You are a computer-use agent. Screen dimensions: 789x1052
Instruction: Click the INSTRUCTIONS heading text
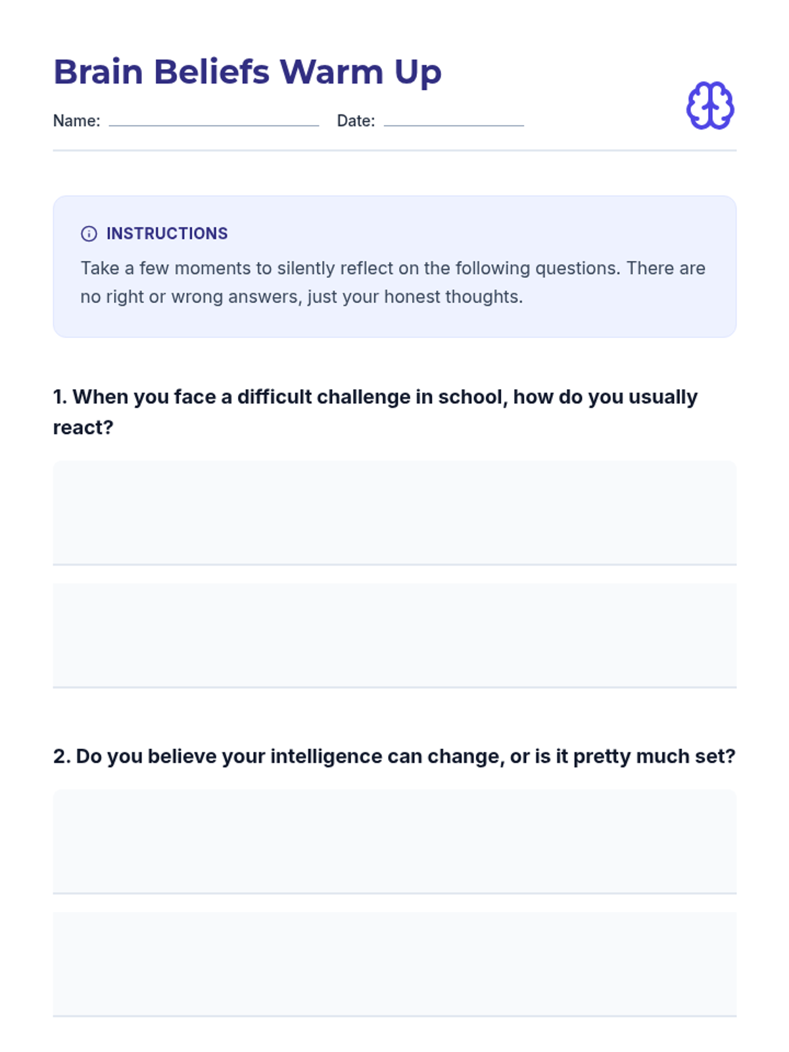coord(167,233)
